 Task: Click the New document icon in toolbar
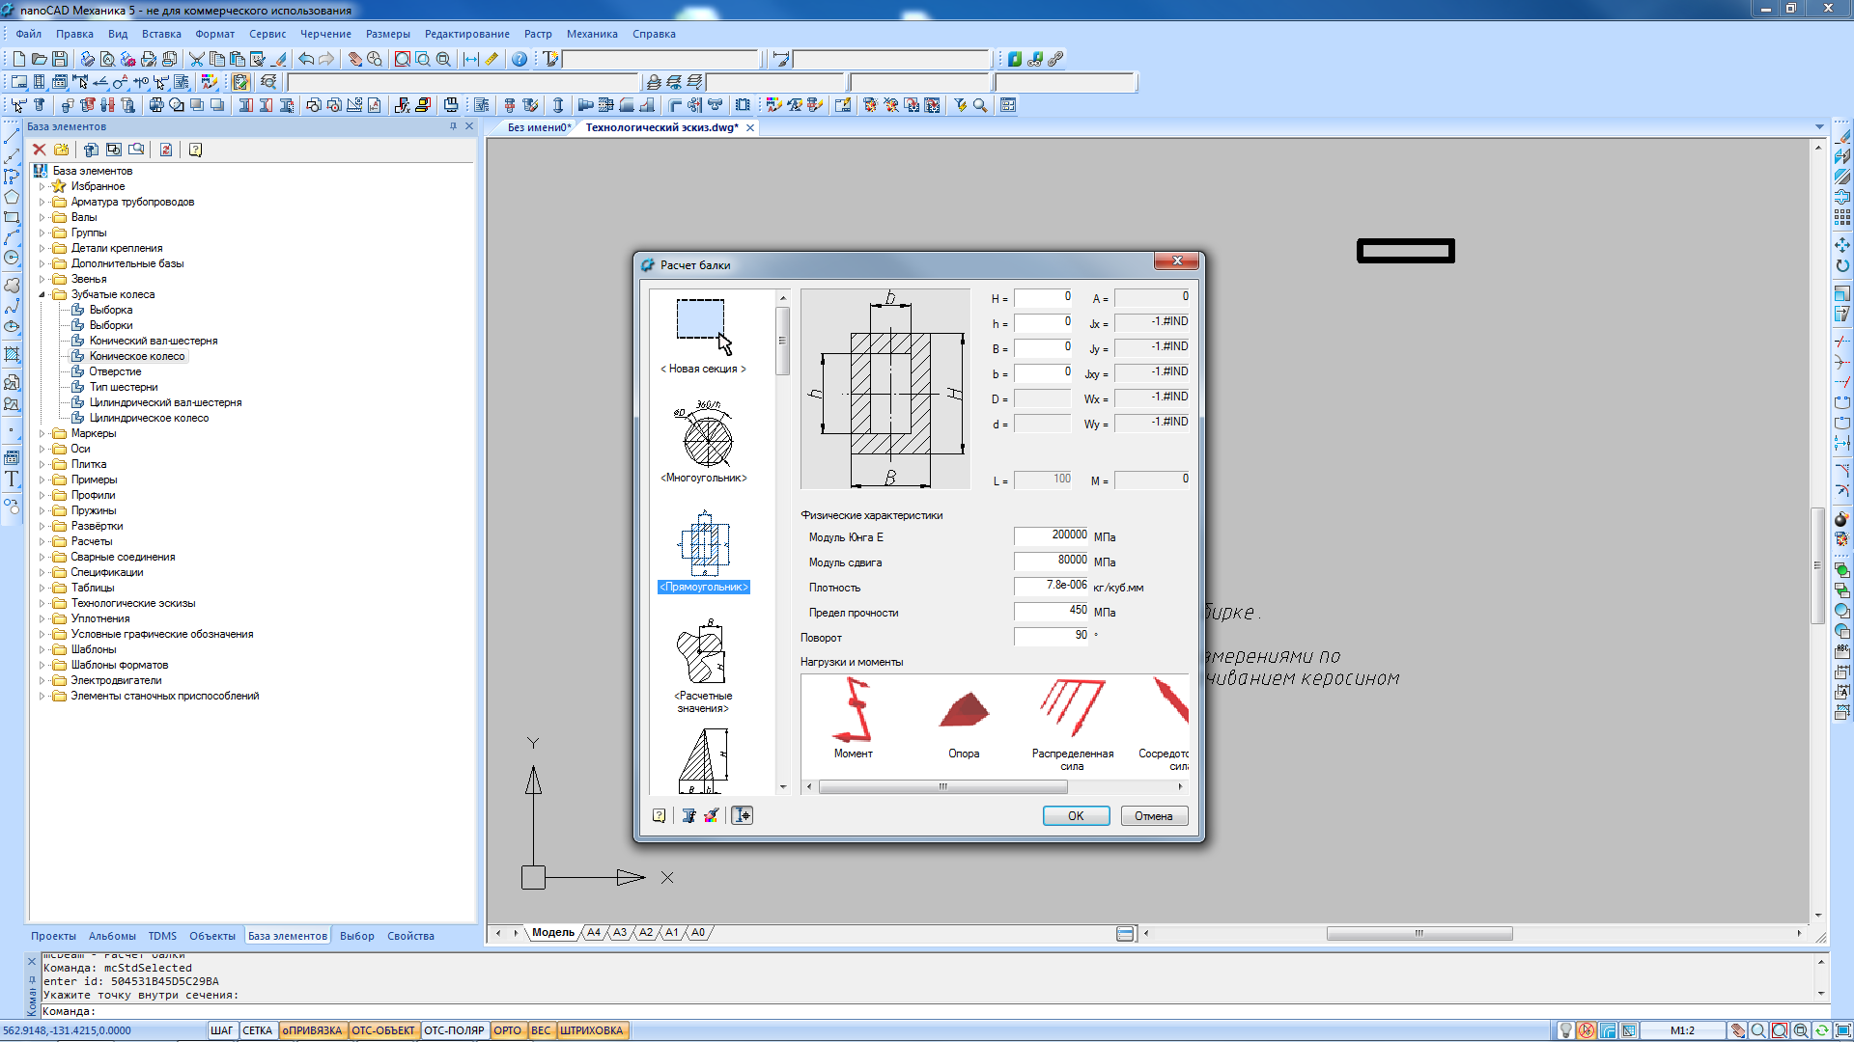click(18, 59)
